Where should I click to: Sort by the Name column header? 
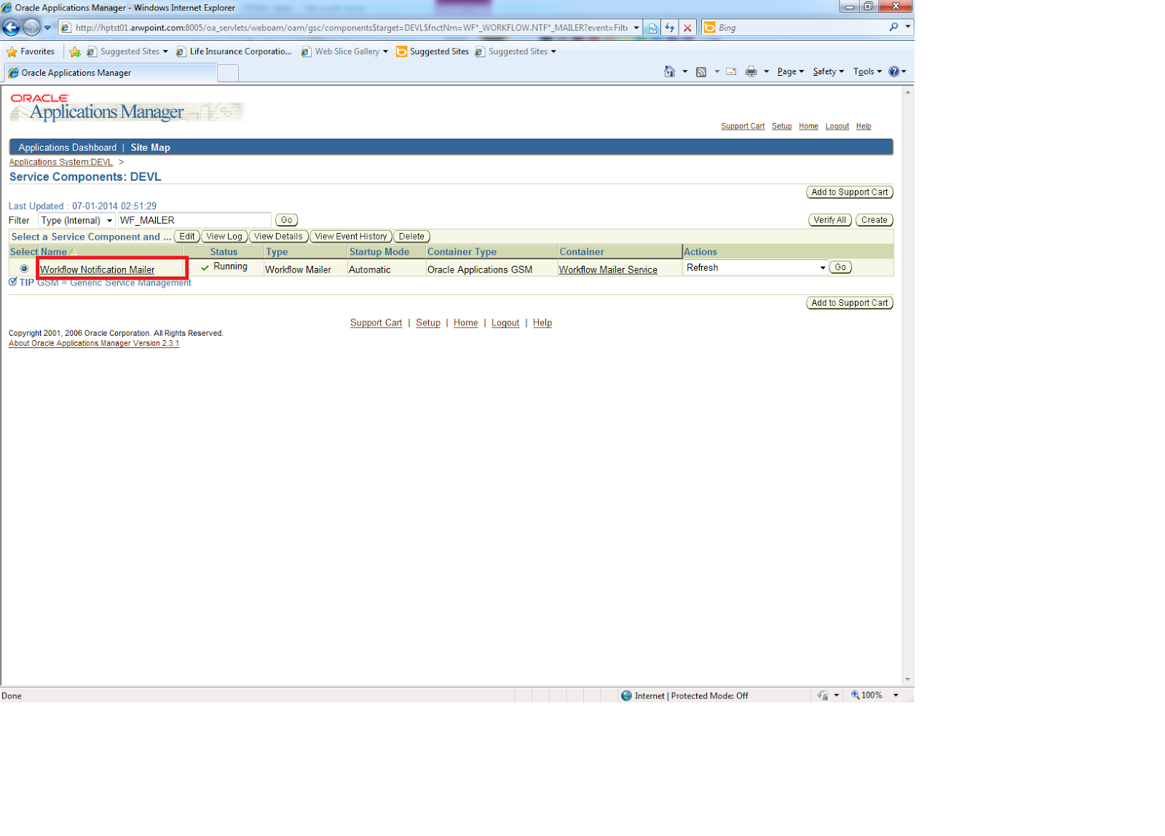(x=54, y=252)
